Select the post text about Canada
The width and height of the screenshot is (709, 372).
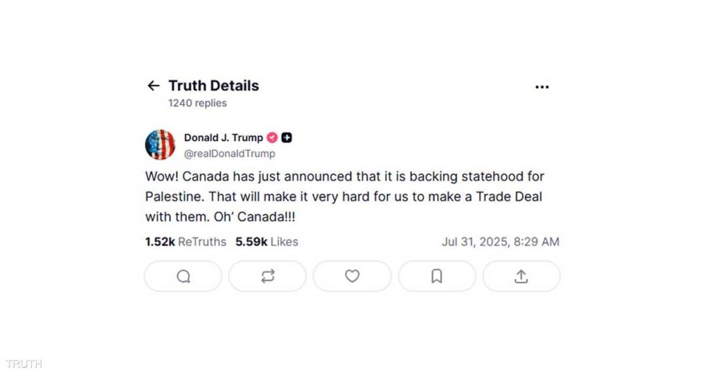pos(344,197)
